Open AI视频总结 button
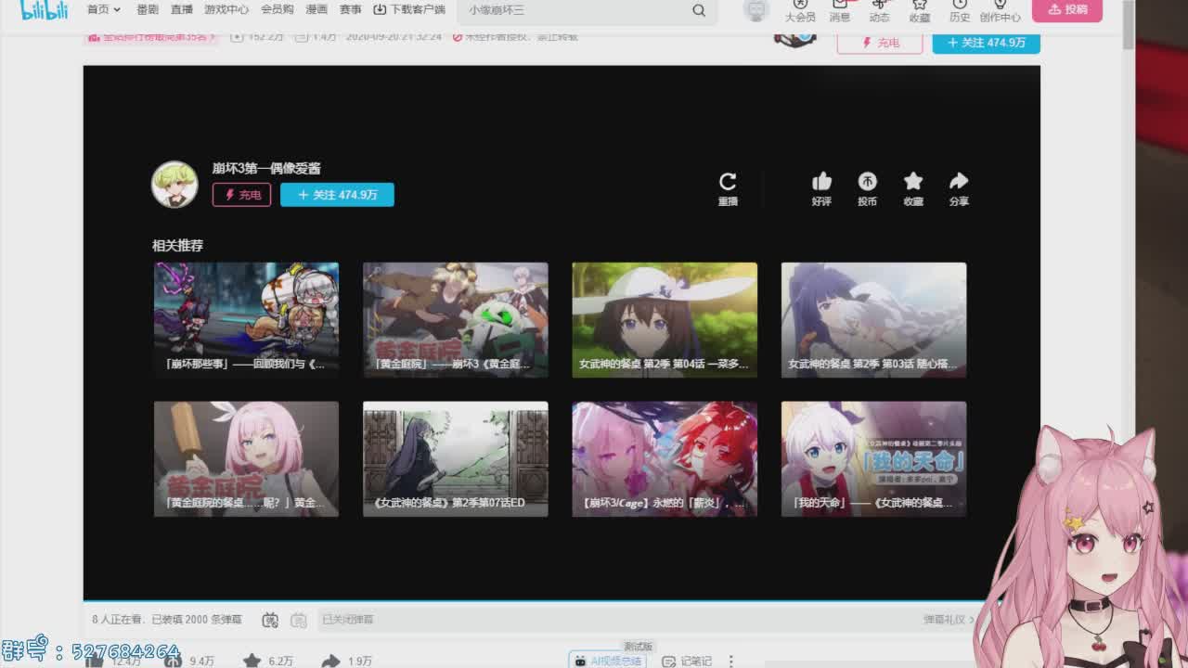The height and width of the screenshot is (668, 1188). click(608, 661)
